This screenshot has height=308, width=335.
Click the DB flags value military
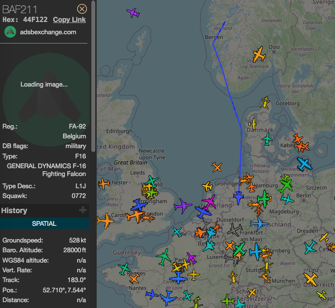[76, 146]
